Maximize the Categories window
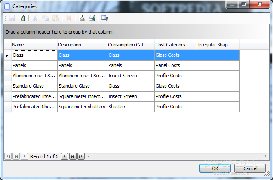 click(x=244, y=4)
